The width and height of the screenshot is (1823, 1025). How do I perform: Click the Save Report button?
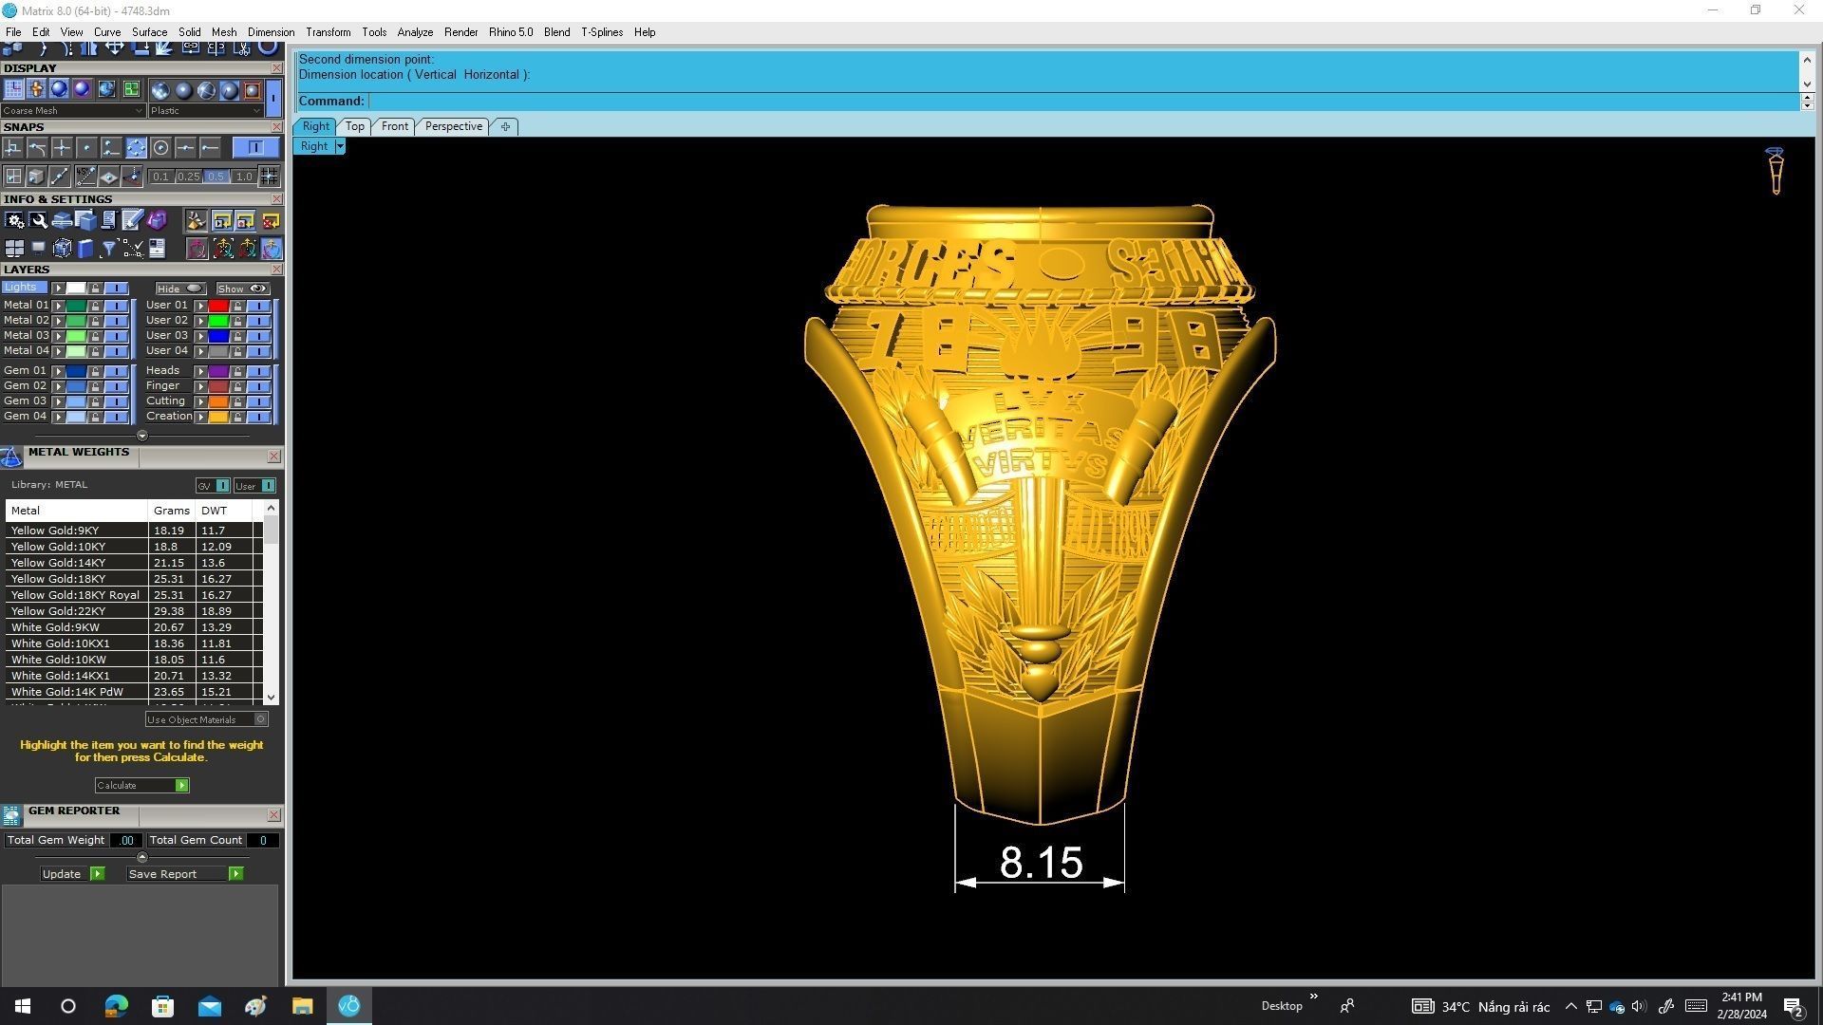tap(185, 874)
